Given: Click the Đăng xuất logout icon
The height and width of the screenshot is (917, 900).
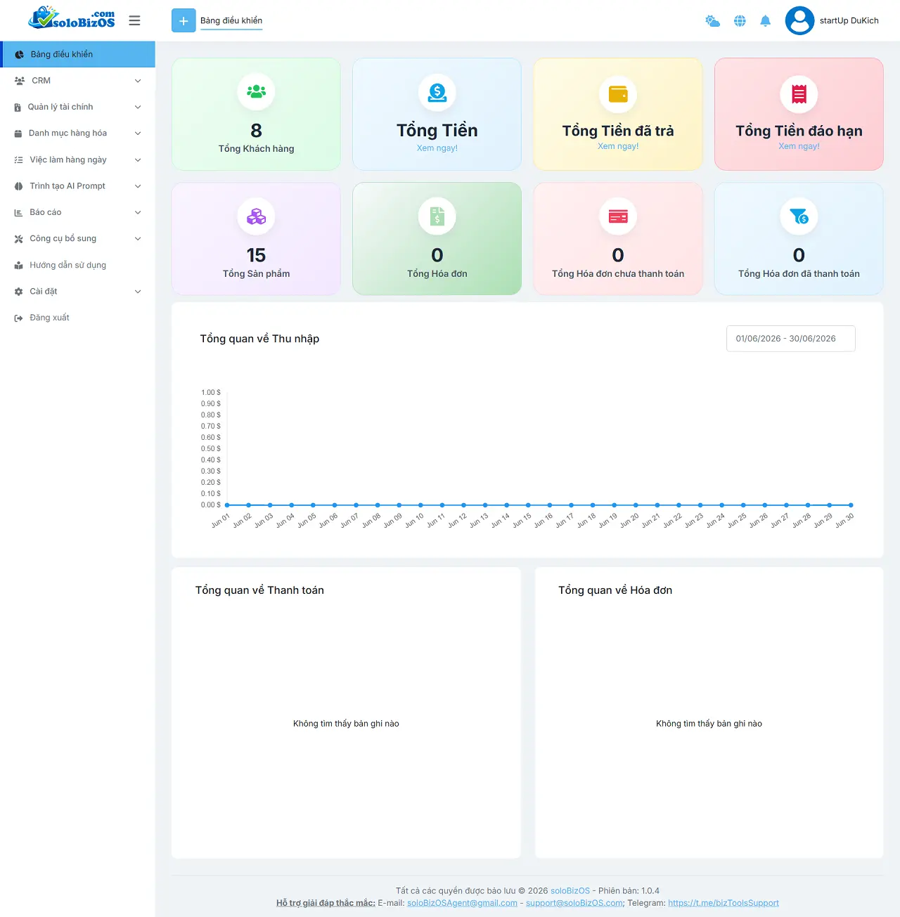Looking at the screenshot, I should (x=19, y=318).
